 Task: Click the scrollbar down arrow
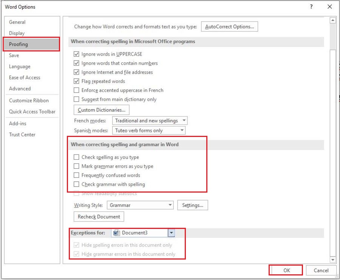pyautogui.click(x=332, y=260)
